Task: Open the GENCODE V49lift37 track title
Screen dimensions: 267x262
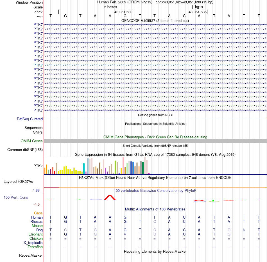Action: click(x=155, y=21)
